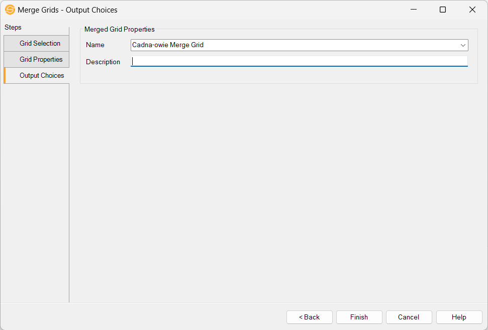Viewport: 488px width, 330px height.
Task: Go to the Grid Selection step
Action: (x=40, y=44)
